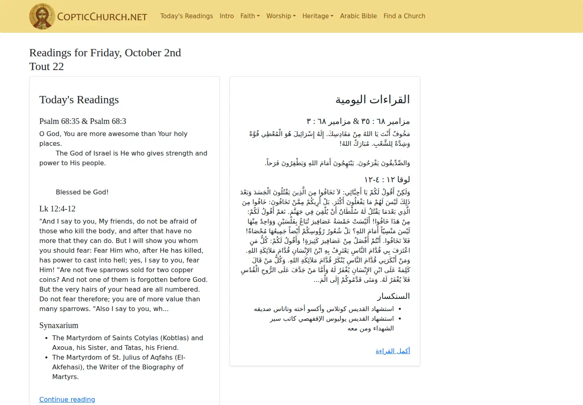
Task: Click the Arabic استشهاد القديس كوتلاس list item
Action: click(x=324, y=309)
